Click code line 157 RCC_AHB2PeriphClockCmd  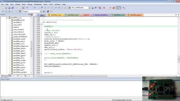(x=71, y=64)
